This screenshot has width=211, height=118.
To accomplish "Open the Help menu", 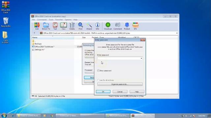I will coord(75,20).
